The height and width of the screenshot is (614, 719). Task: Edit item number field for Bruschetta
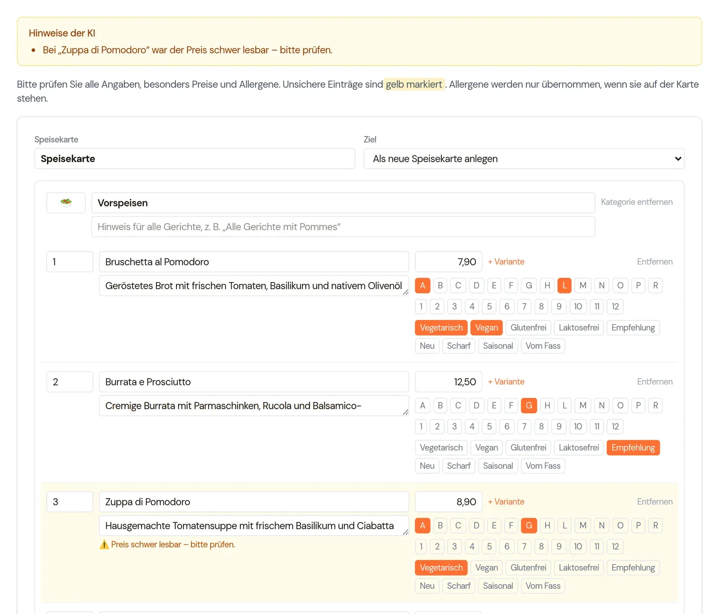coord(70,262)
